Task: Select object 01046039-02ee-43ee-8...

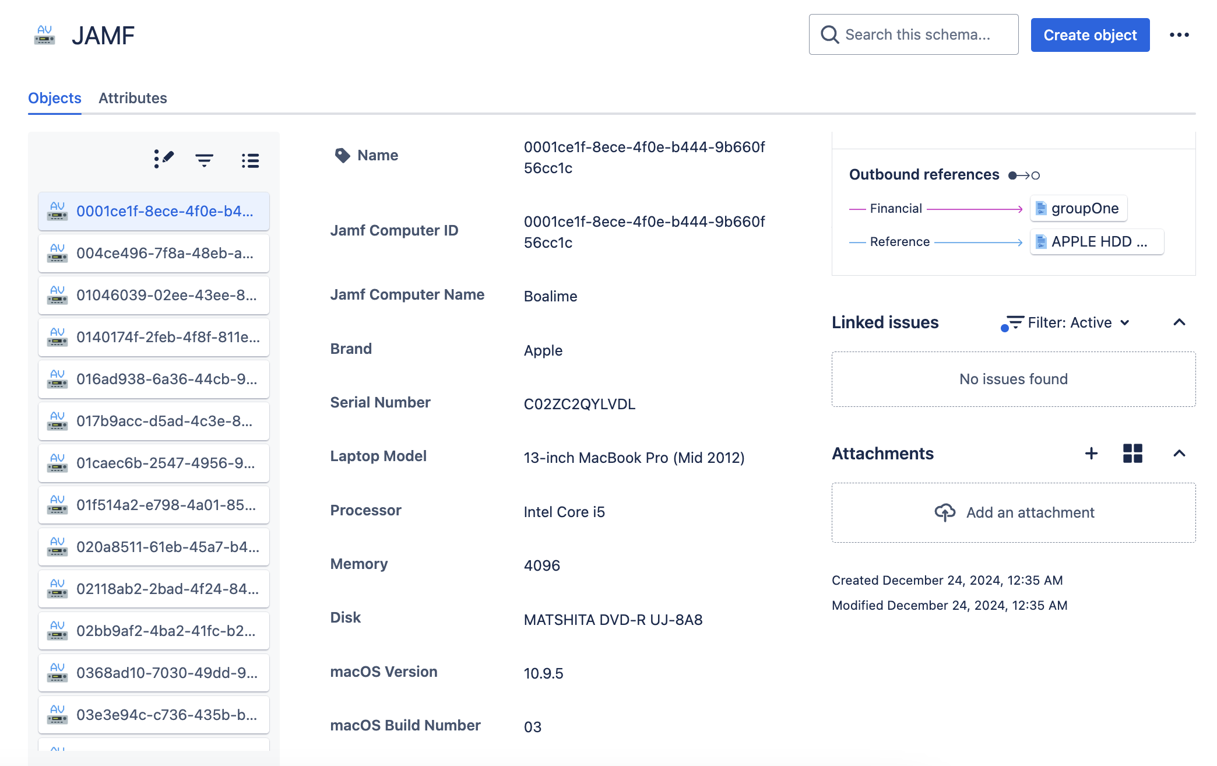Action: (154, 295)
